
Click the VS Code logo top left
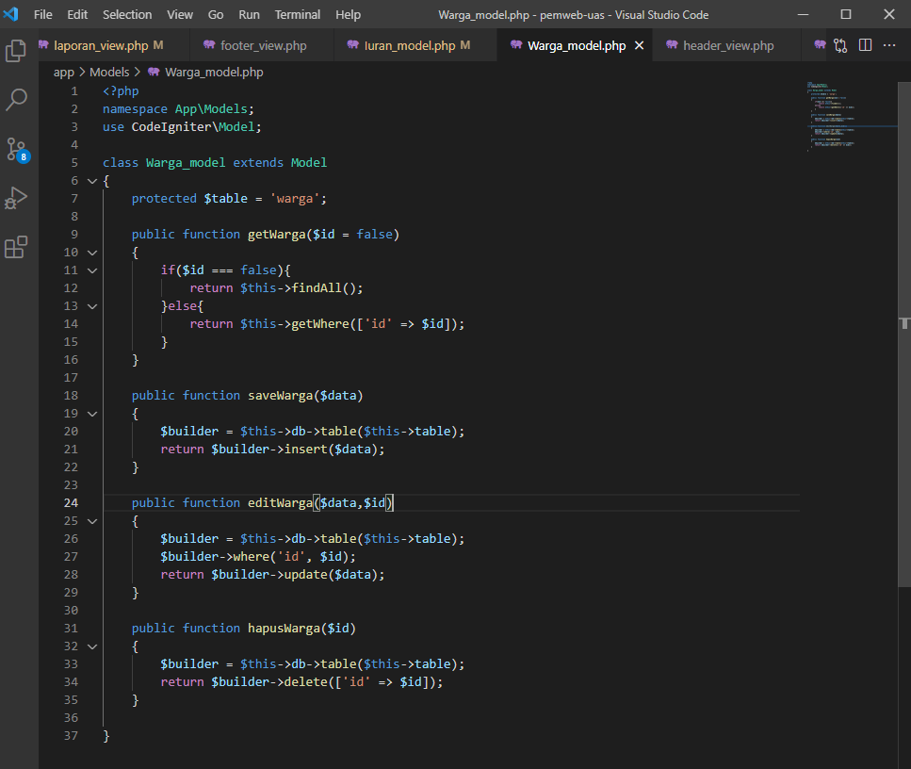point(13,14)
